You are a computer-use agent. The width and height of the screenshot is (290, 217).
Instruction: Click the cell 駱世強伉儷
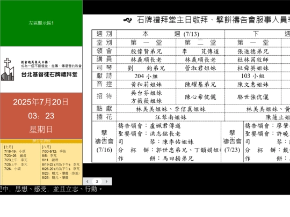pos(253,96)
